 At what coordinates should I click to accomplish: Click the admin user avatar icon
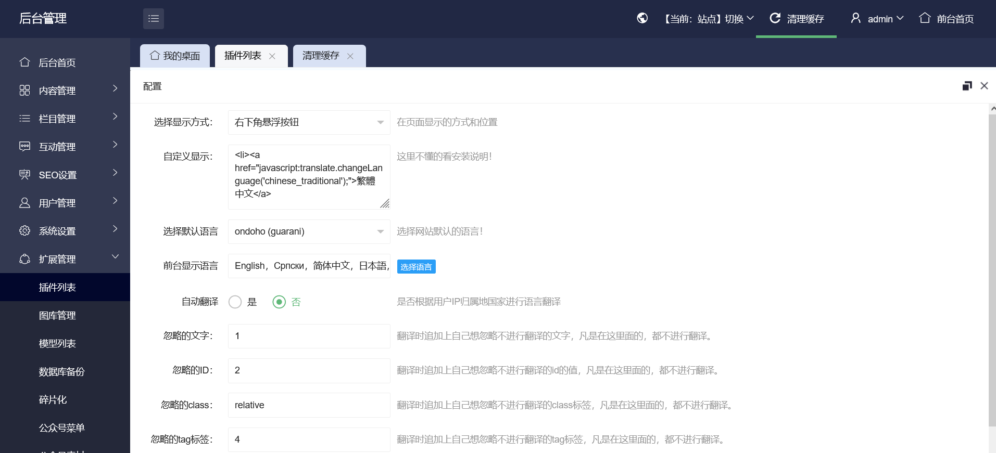tap(855, 18)
